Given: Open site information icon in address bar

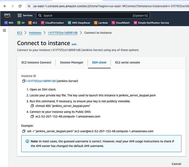Looking at the screenshot, I should click(x=29, y=6).
